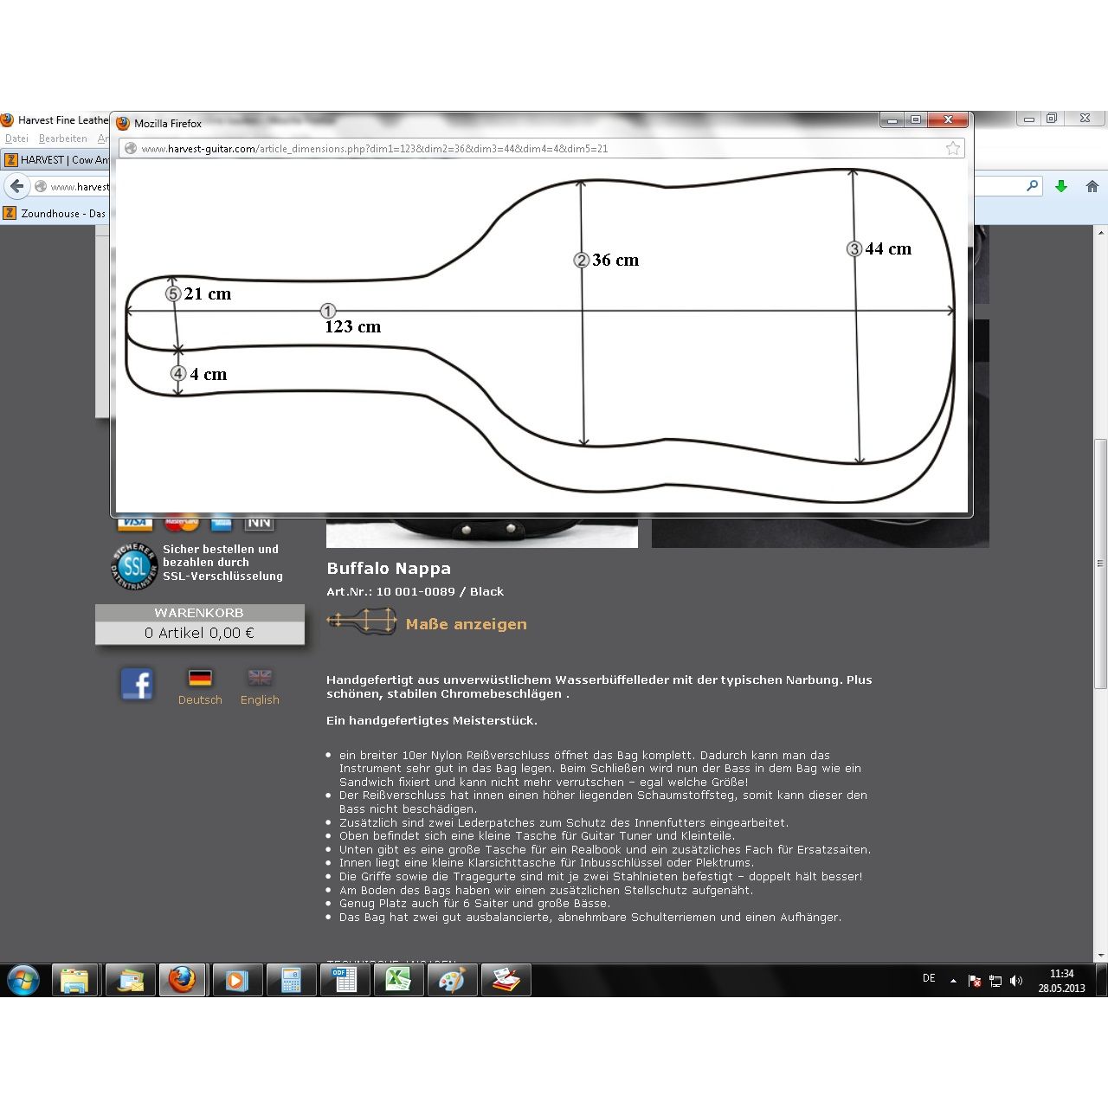1108x1108 pixels.
Task: Open the downloads green arrow icon
Action: [x=1061, y=186]
